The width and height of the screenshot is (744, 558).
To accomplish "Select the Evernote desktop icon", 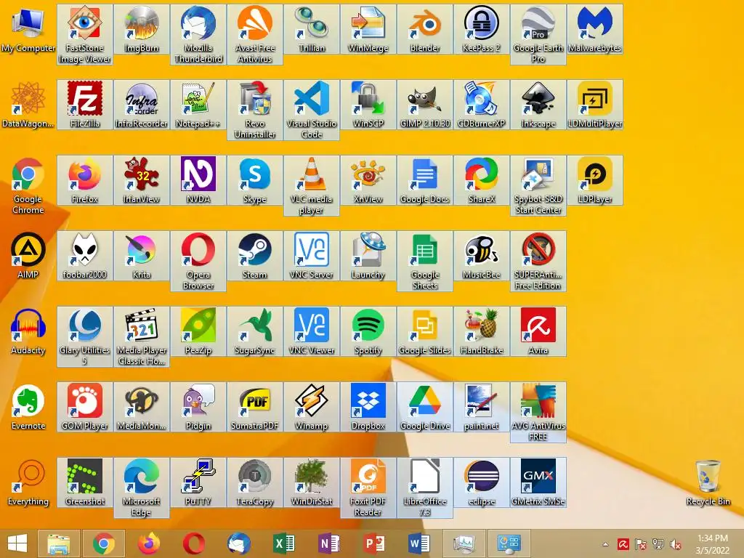I will tap(28, 407).
